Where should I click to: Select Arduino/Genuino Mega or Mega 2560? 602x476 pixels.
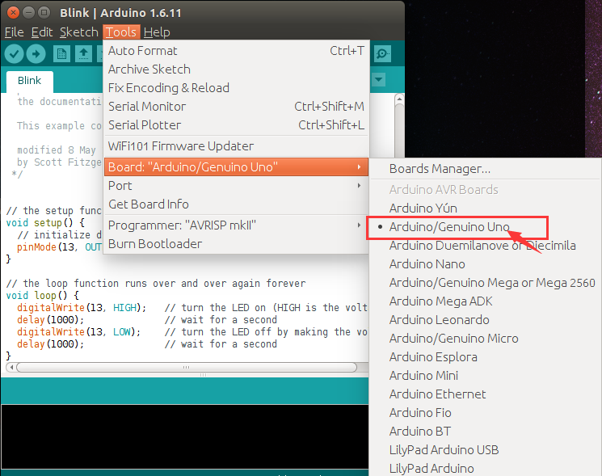pyautogui.click(x=486, y=283)
